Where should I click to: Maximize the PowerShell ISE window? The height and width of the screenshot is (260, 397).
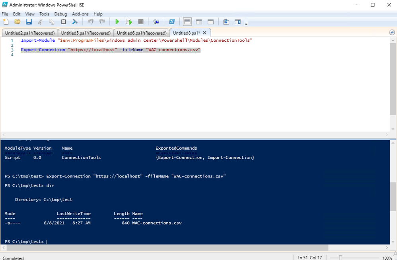point(372,5)
